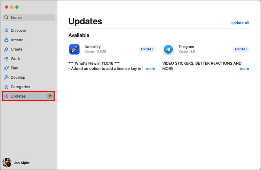The height and width of the screenshot is (170, 261).
Task: Click the yellow minimize window button
Action: click(11, 7)
